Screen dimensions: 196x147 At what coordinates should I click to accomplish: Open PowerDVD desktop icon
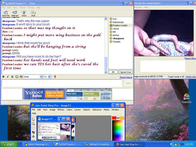click(187, 98)
